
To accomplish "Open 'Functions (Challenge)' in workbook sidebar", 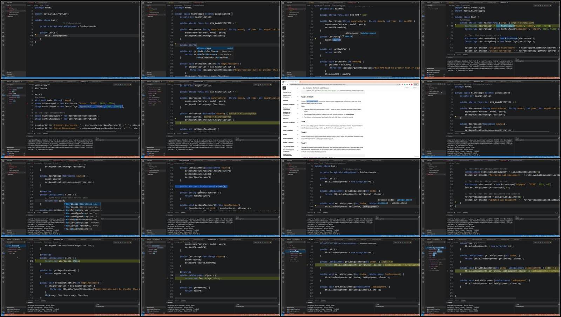I will 289,122.
